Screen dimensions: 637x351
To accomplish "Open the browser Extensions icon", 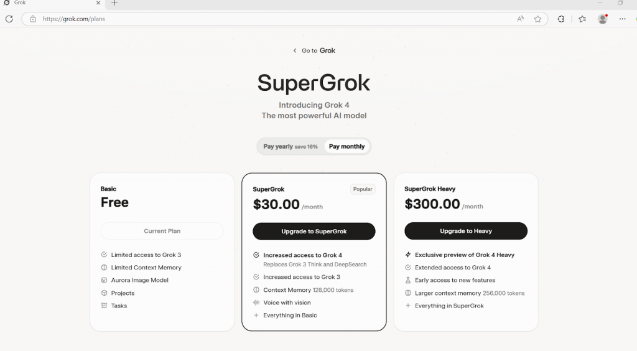I will [x=560, y=19].
